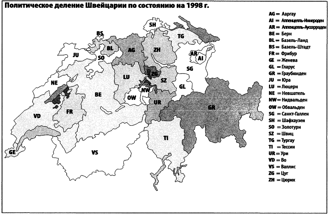The height and width of the screenshot is (215, 329).
Task: Click the TI canton label on map
Action: click(166, 138)
